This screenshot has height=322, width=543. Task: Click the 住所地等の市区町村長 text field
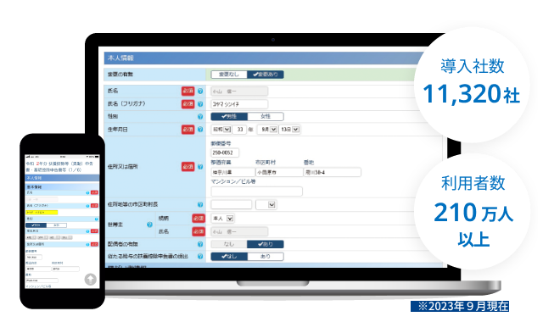click(x=232, y=205)
